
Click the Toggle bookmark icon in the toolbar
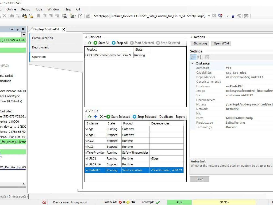[x=39, y=16]
